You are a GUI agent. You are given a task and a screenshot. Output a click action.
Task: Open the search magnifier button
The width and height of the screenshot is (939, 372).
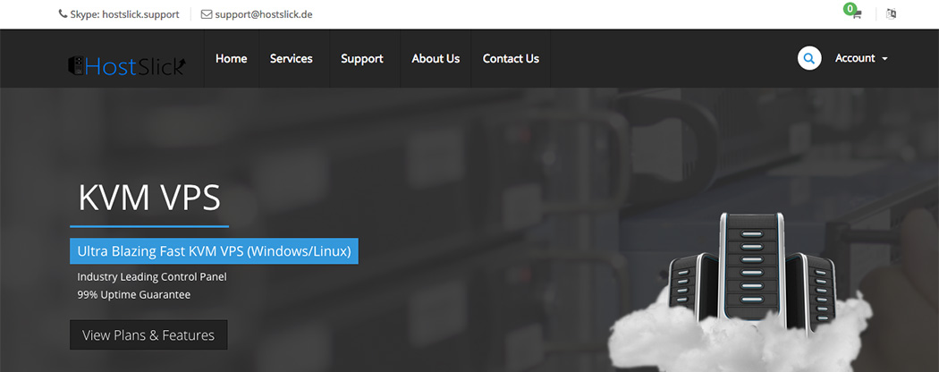click(x=809, y=58)
